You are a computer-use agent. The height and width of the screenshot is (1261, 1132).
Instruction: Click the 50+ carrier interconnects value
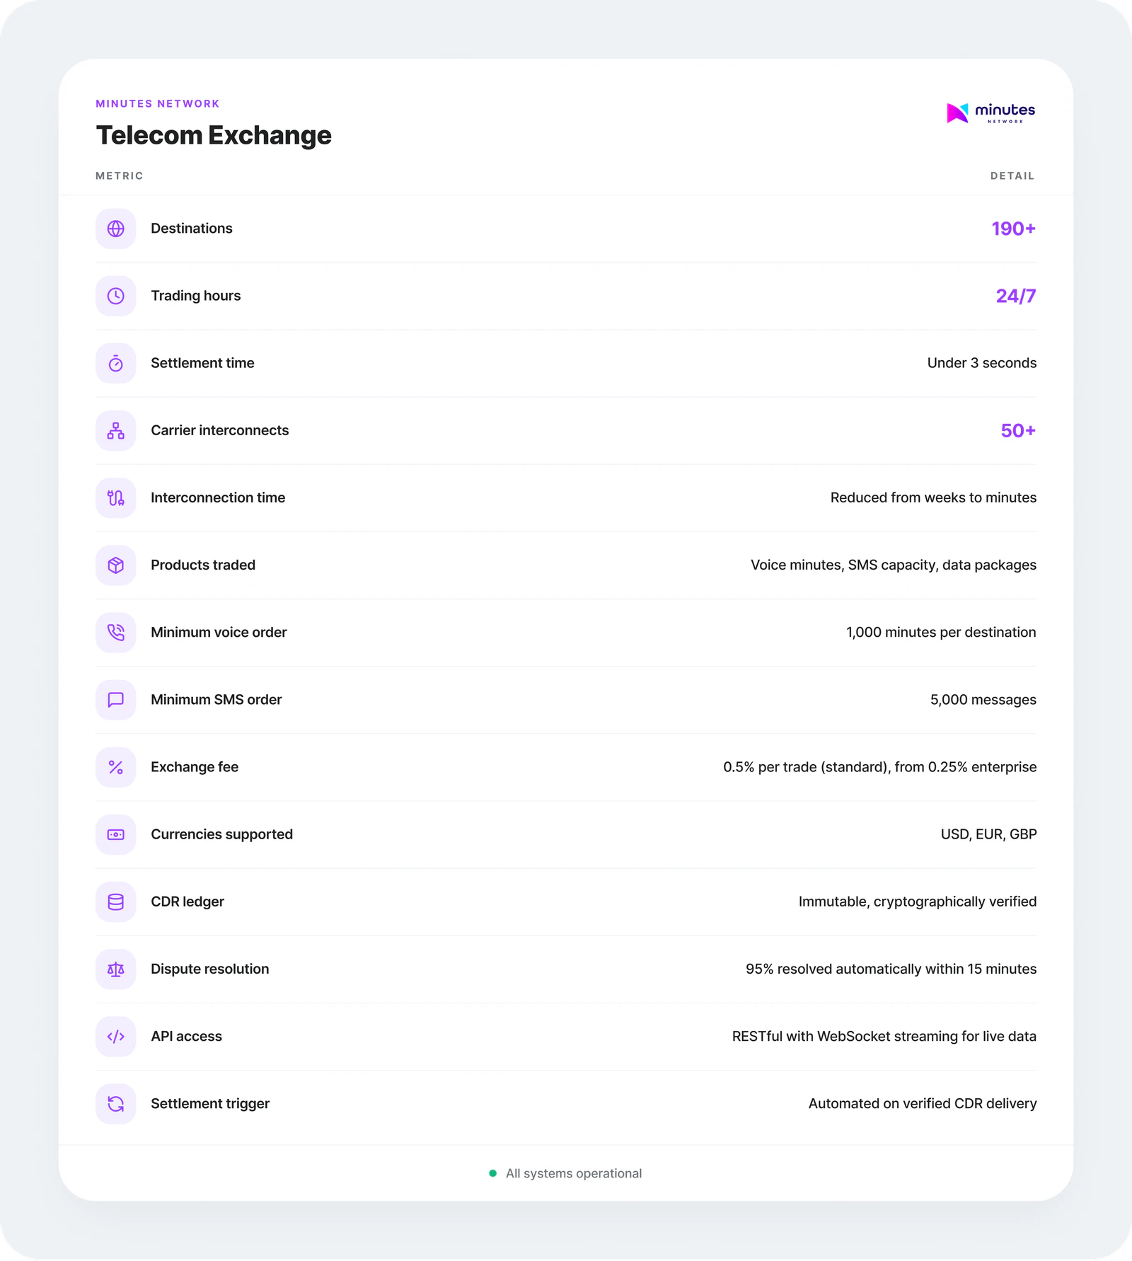tap(1018, 430)
